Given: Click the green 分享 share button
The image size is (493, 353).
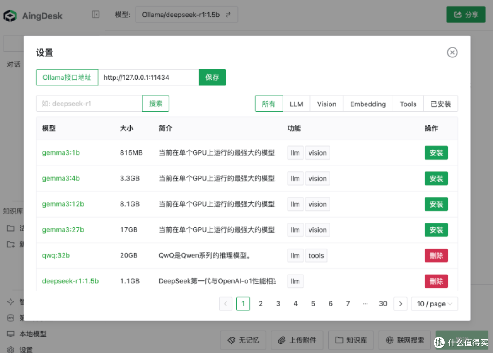Looking at the screenshot, I should pyautogui.click(x=466, y=15).
